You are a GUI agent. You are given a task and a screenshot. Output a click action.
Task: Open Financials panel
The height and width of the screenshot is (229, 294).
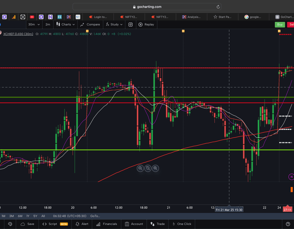pos(106,224)
